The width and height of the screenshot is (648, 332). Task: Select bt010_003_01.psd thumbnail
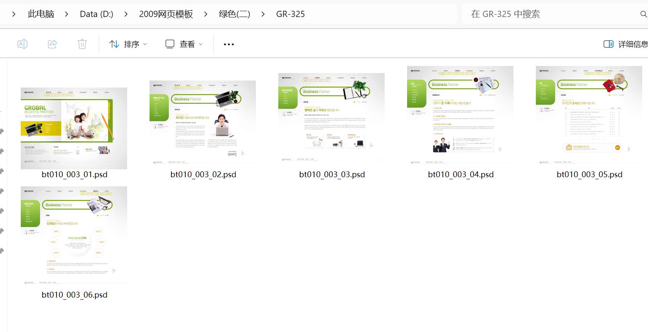[74, 128]
